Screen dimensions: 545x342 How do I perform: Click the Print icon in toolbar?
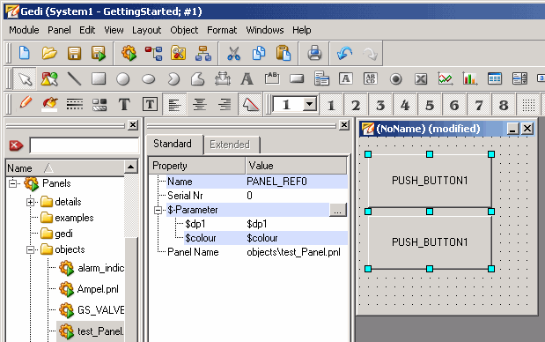[314, 53]
